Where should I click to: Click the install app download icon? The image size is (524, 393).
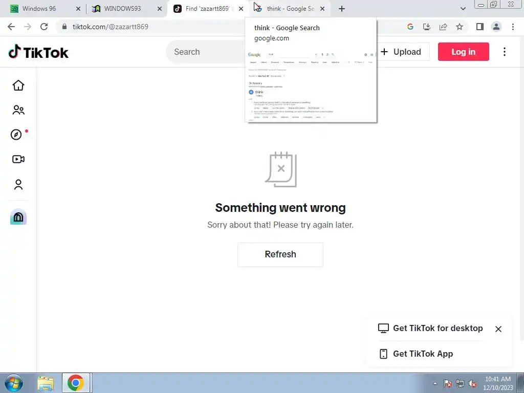click(x=427, y=27)
